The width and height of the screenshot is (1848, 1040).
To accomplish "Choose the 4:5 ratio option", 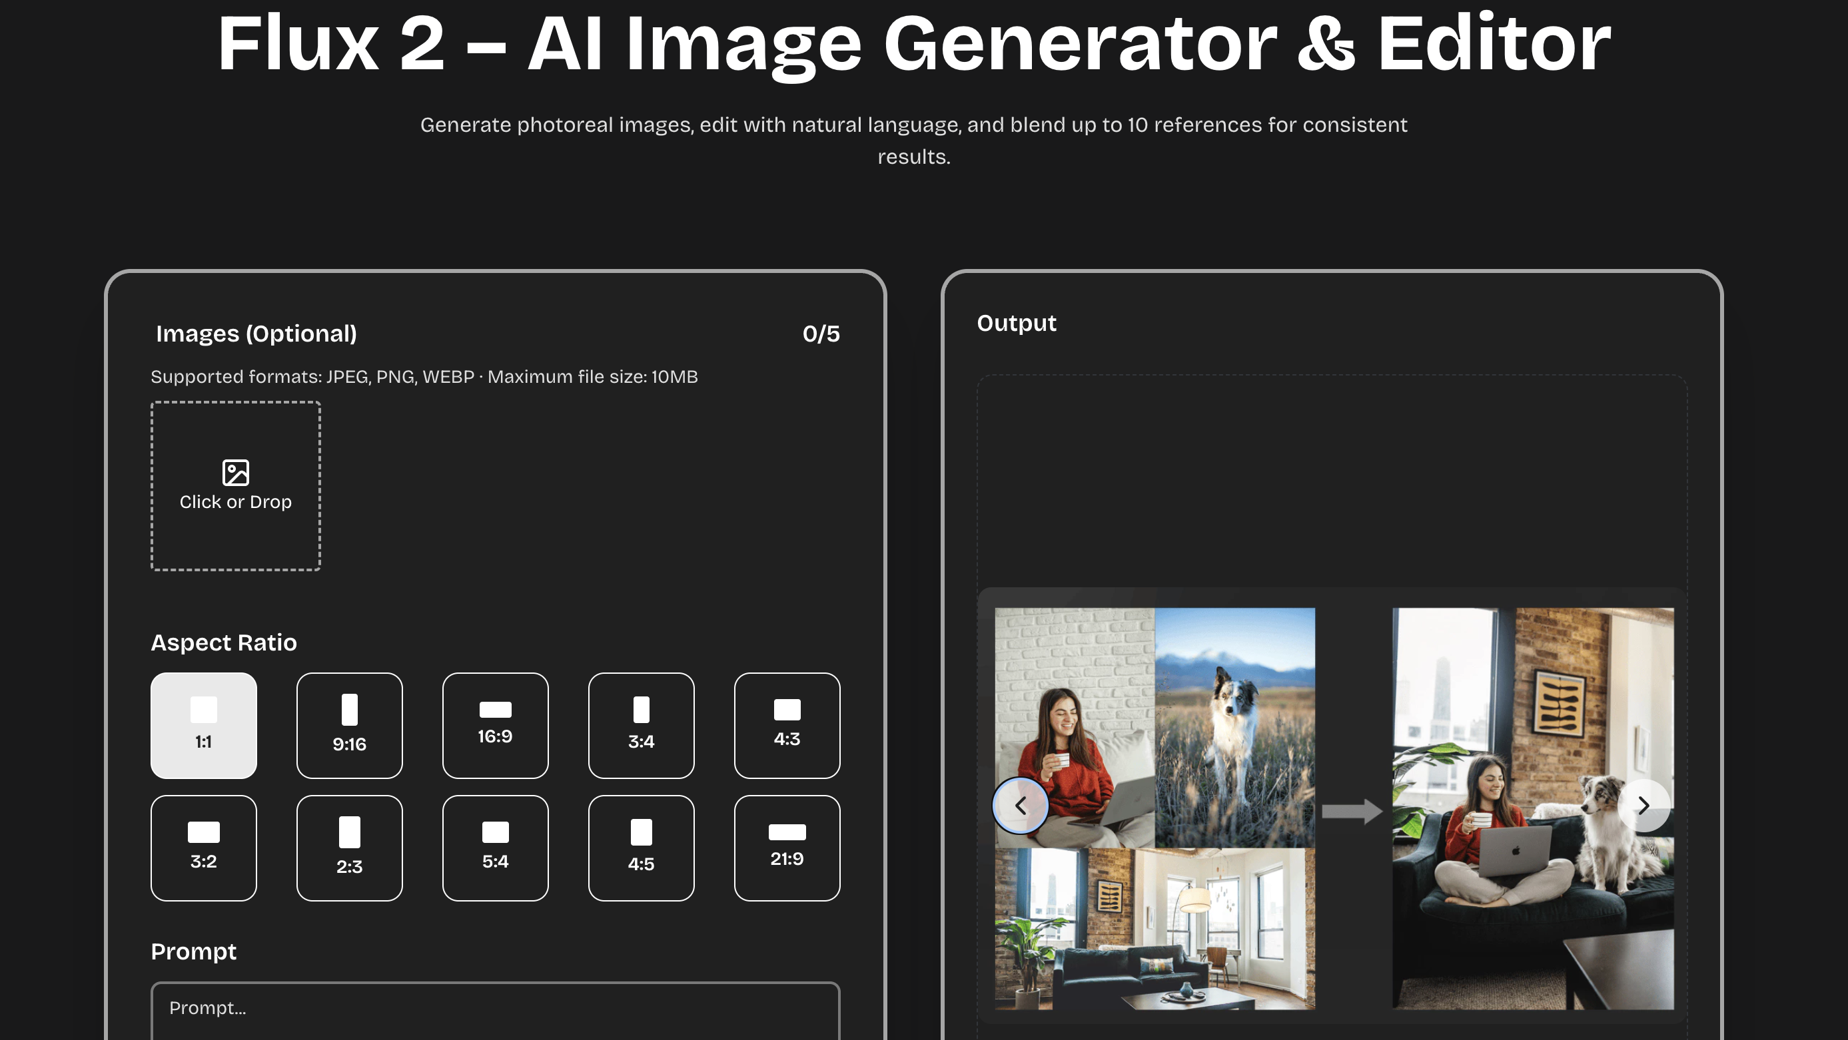I will point(641,848).
